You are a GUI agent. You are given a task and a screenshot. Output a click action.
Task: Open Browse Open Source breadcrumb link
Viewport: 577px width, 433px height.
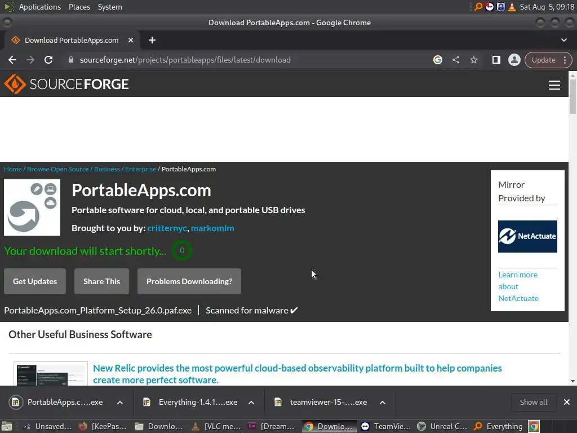tap(58, 169)
